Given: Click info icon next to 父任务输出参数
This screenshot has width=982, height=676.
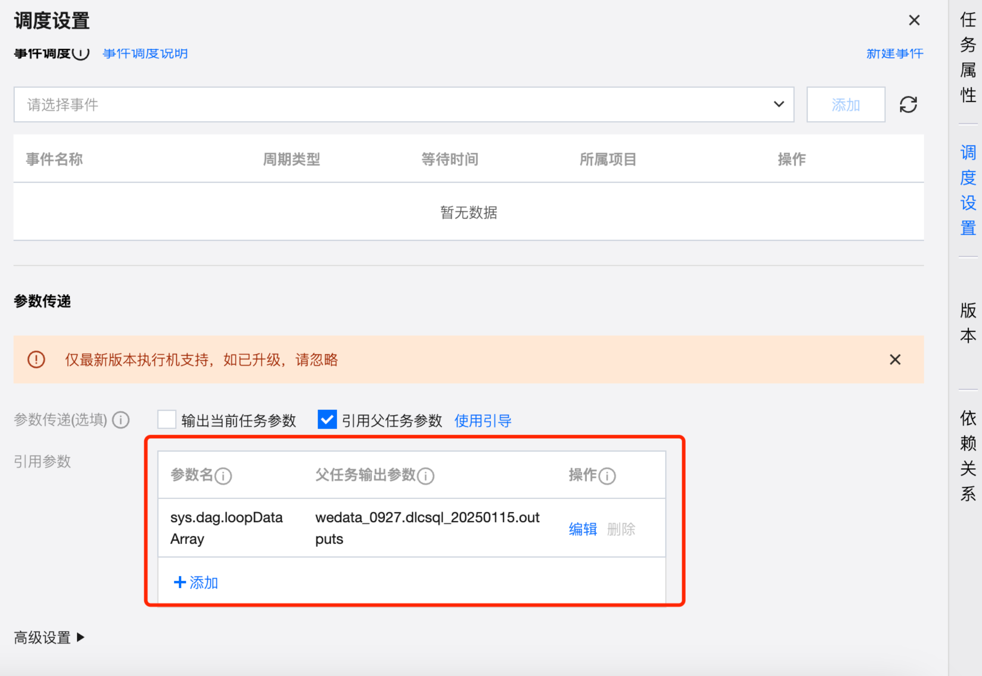Looking at the screenshot, I should pos(426,476).
